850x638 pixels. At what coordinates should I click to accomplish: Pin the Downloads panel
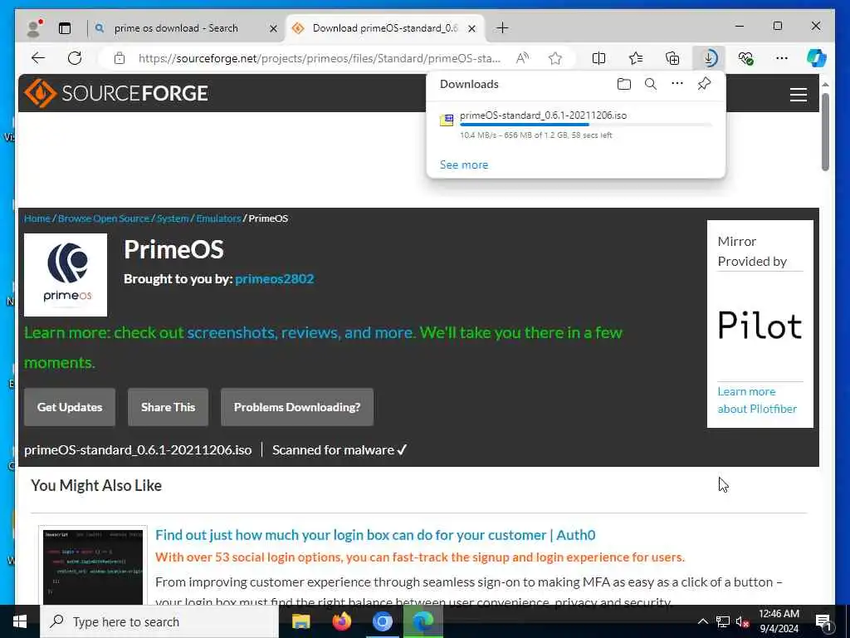tap(704, 84)
